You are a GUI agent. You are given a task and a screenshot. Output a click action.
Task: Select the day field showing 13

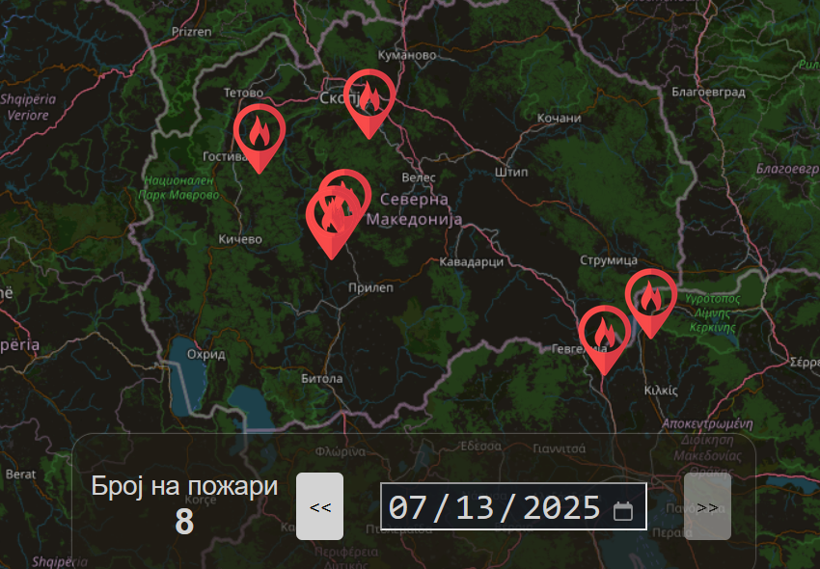[x=475, y=507]
